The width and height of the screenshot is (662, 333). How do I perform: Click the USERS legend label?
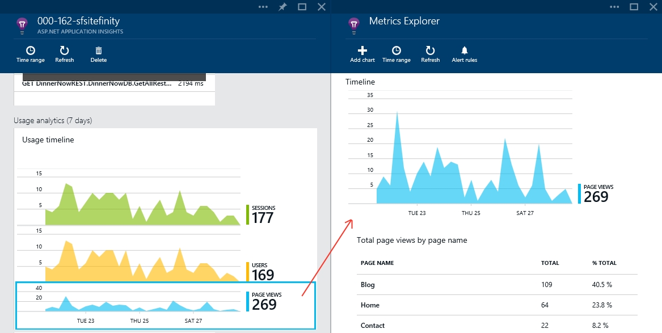tap(260, 265)
